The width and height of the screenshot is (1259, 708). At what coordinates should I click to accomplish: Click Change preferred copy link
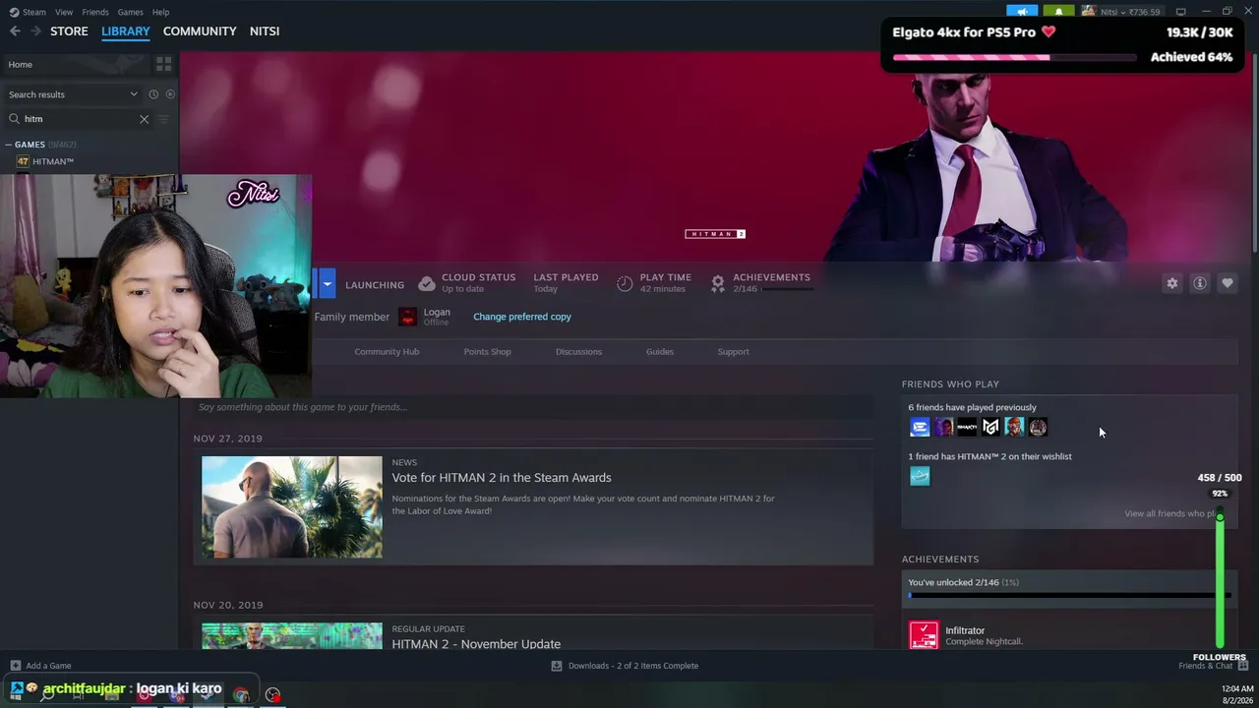coord(522,317)
